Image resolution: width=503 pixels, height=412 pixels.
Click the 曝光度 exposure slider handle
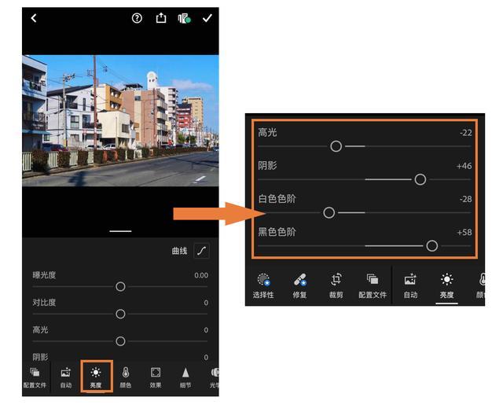tap(120, 286)
